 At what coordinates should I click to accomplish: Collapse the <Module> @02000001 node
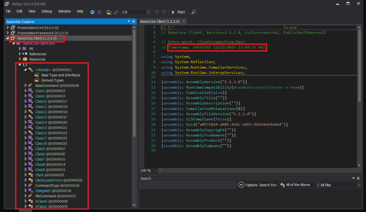point(25,69)
